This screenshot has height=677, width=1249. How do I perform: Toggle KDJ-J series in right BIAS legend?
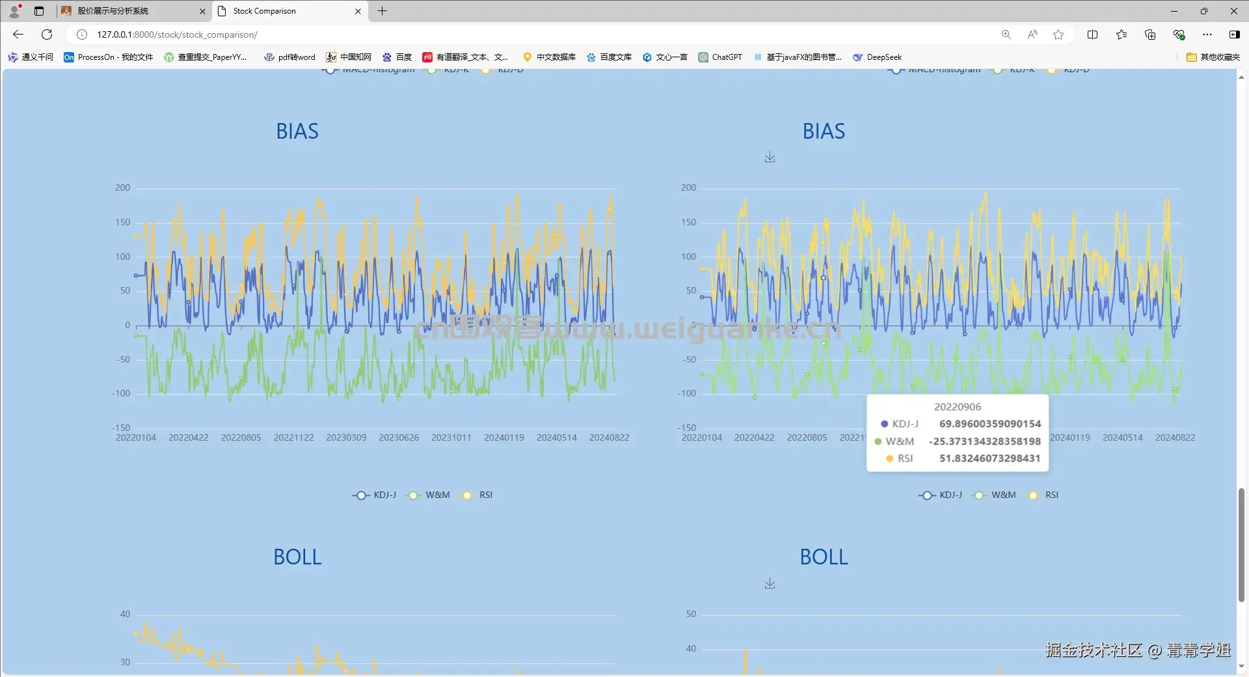click(x=940, y=495)
